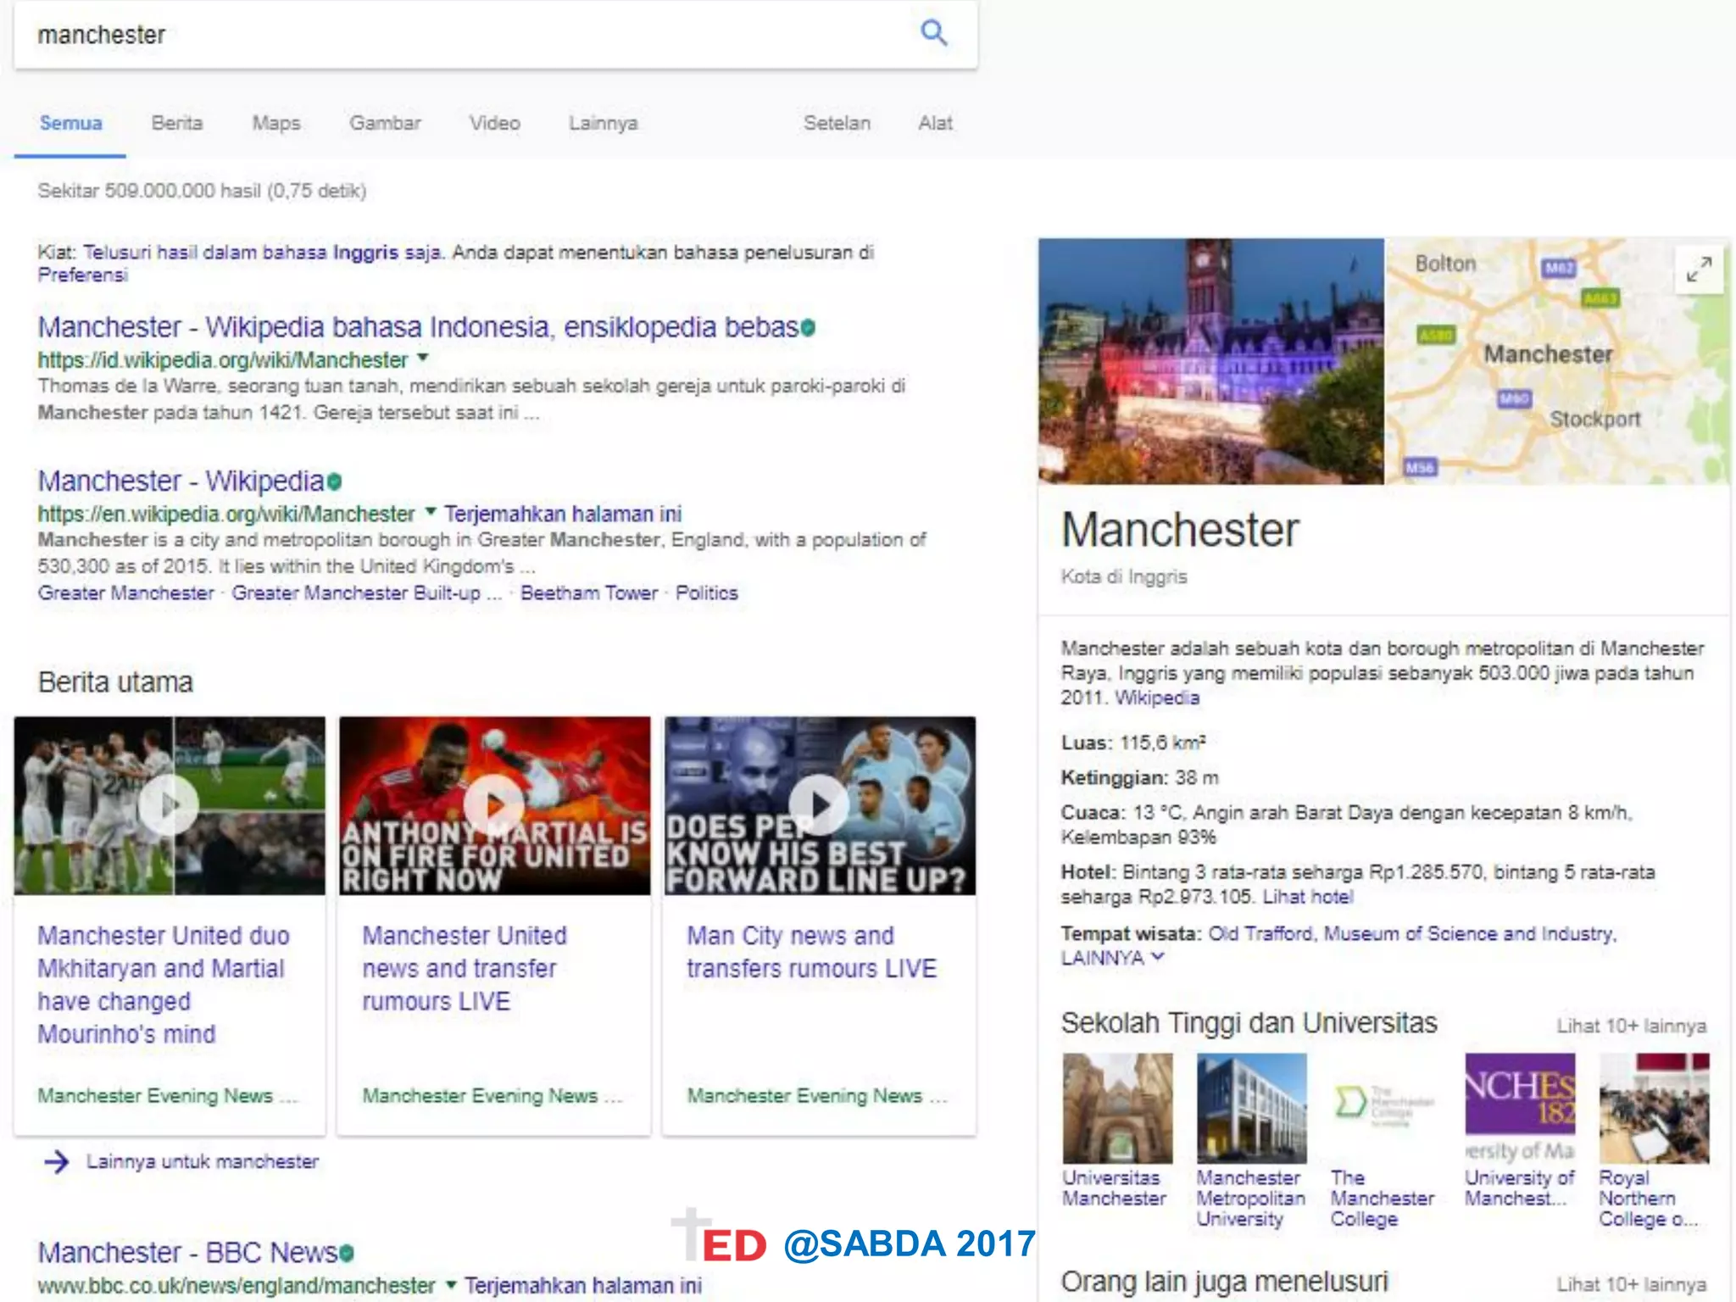Open the Lihat hotel link

point(1307,897)
